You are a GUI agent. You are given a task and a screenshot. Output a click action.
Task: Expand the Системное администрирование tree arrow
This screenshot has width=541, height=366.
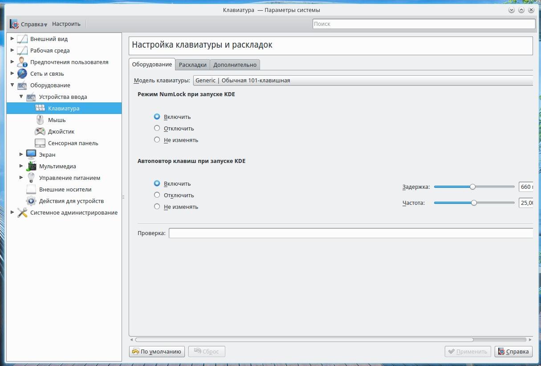pos(12,212)
